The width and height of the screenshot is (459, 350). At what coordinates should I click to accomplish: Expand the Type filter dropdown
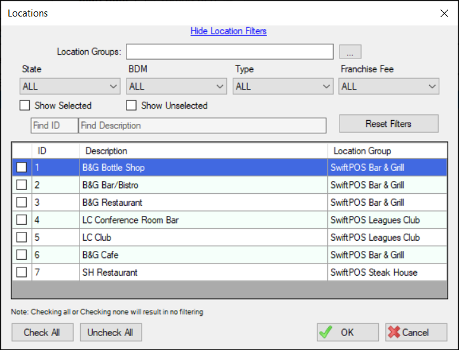(x=283, y=86)
